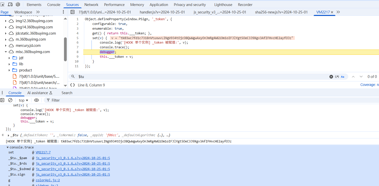Open the colorApi.js:2 trace link
Screen dimensions: 379x186
(47, 180)
